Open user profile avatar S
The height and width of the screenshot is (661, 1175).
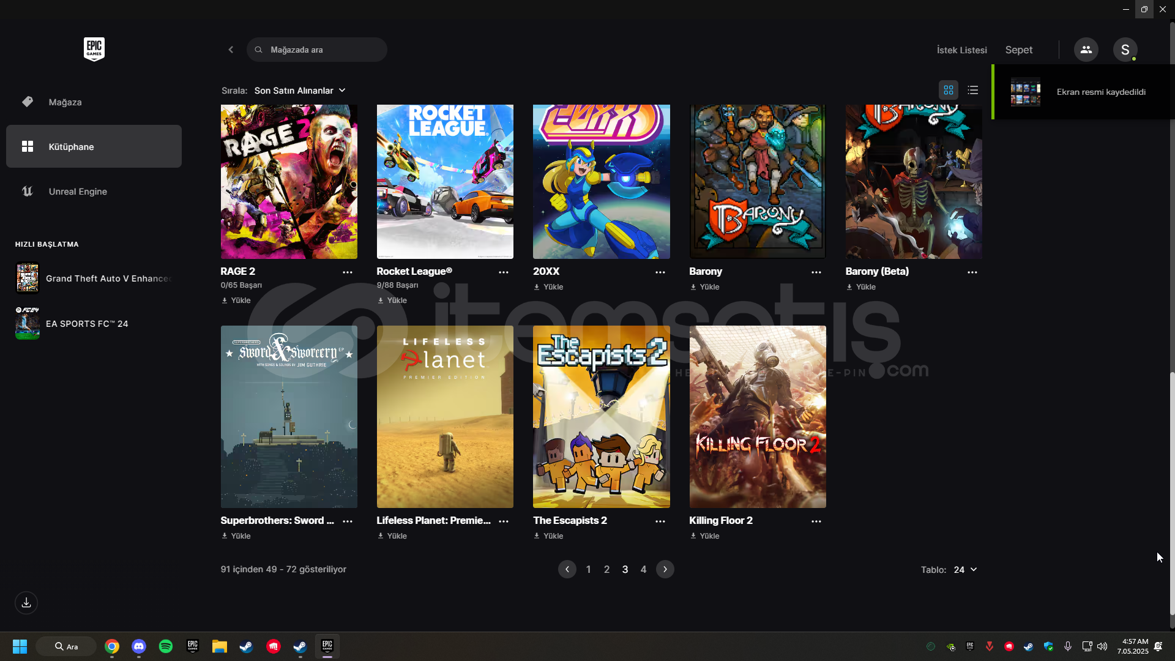click(1125, 50)
